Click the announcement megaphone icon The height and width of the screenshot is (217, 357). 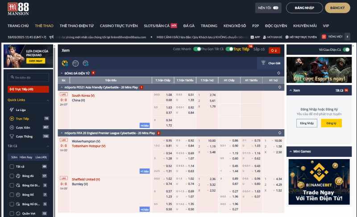51,37
